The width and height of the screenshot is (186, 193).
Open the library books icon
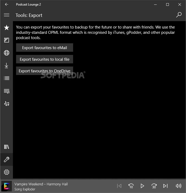pyautogui.click(x=7, y=147)
